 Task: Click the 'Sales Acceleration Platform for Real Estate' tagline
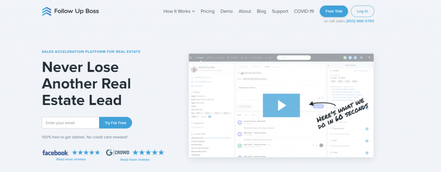(91, 51)
